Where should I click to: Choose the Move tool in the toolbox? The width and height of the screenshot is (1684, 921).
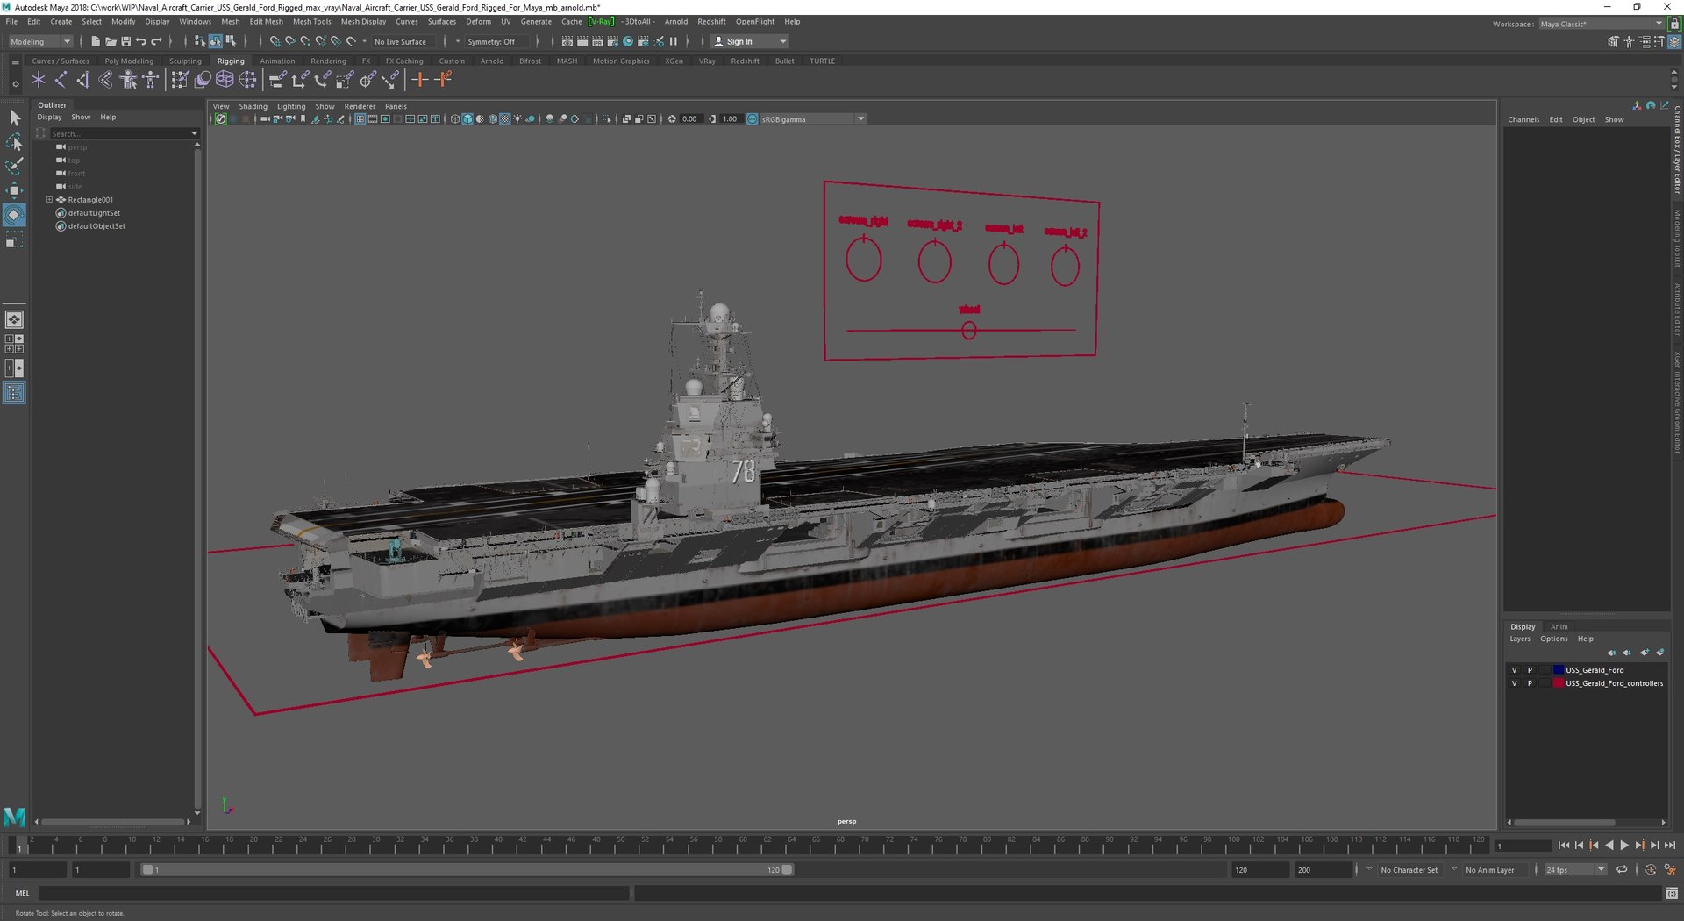click(x=14, y=190)
